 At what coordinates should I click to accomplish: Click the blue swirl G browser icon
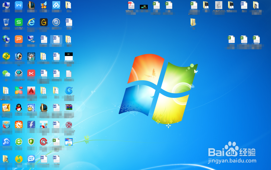tap(69, 91)
